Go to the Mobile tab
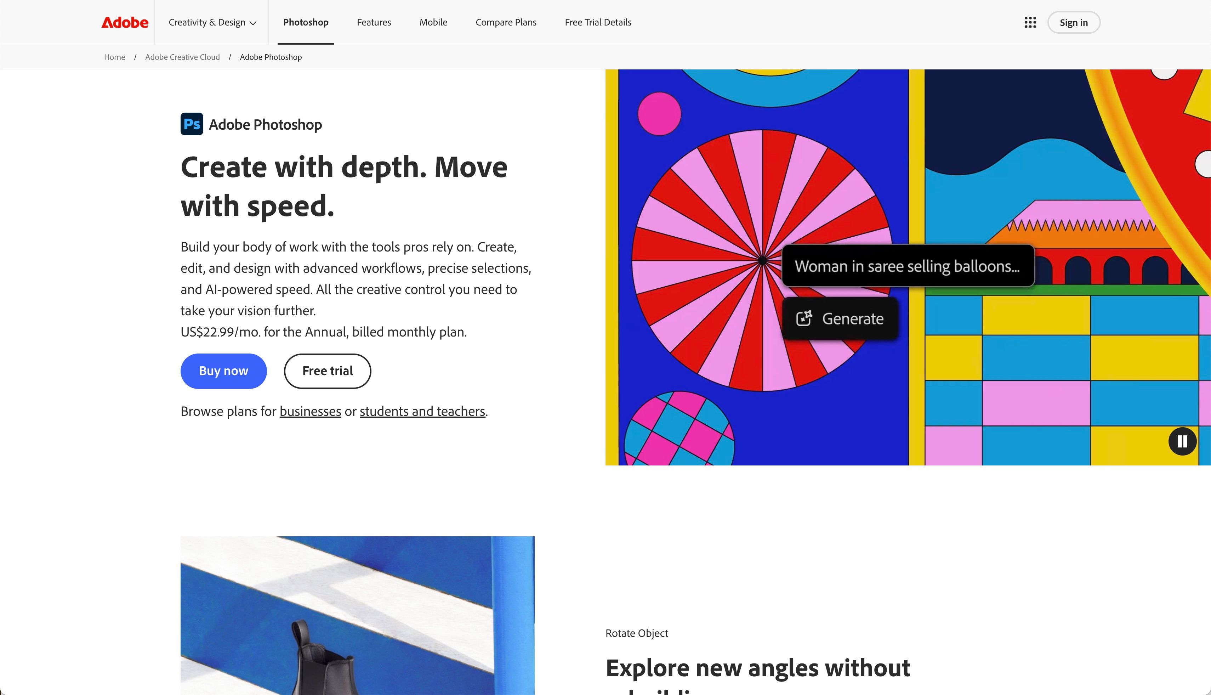The height and width of the screenshot is (695, 1211). coord(433,22)
